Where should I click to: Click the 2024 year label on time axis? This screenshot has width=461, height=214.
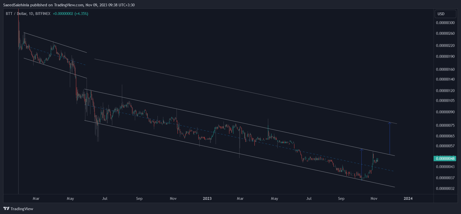(x=408, y=199)
